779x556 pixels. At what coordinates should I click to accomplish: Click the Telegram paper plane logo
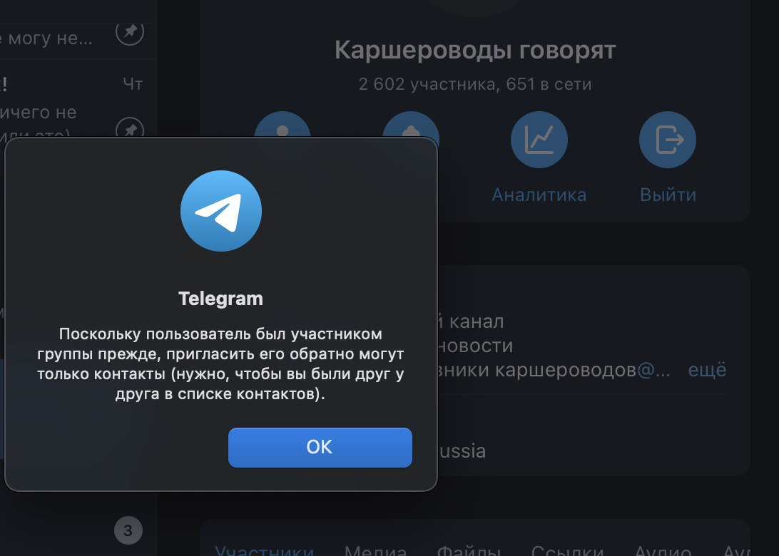click(221, 211)
